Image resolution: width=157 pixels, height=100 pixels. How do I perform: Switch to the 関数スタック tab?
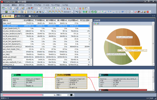click(20, 16)
